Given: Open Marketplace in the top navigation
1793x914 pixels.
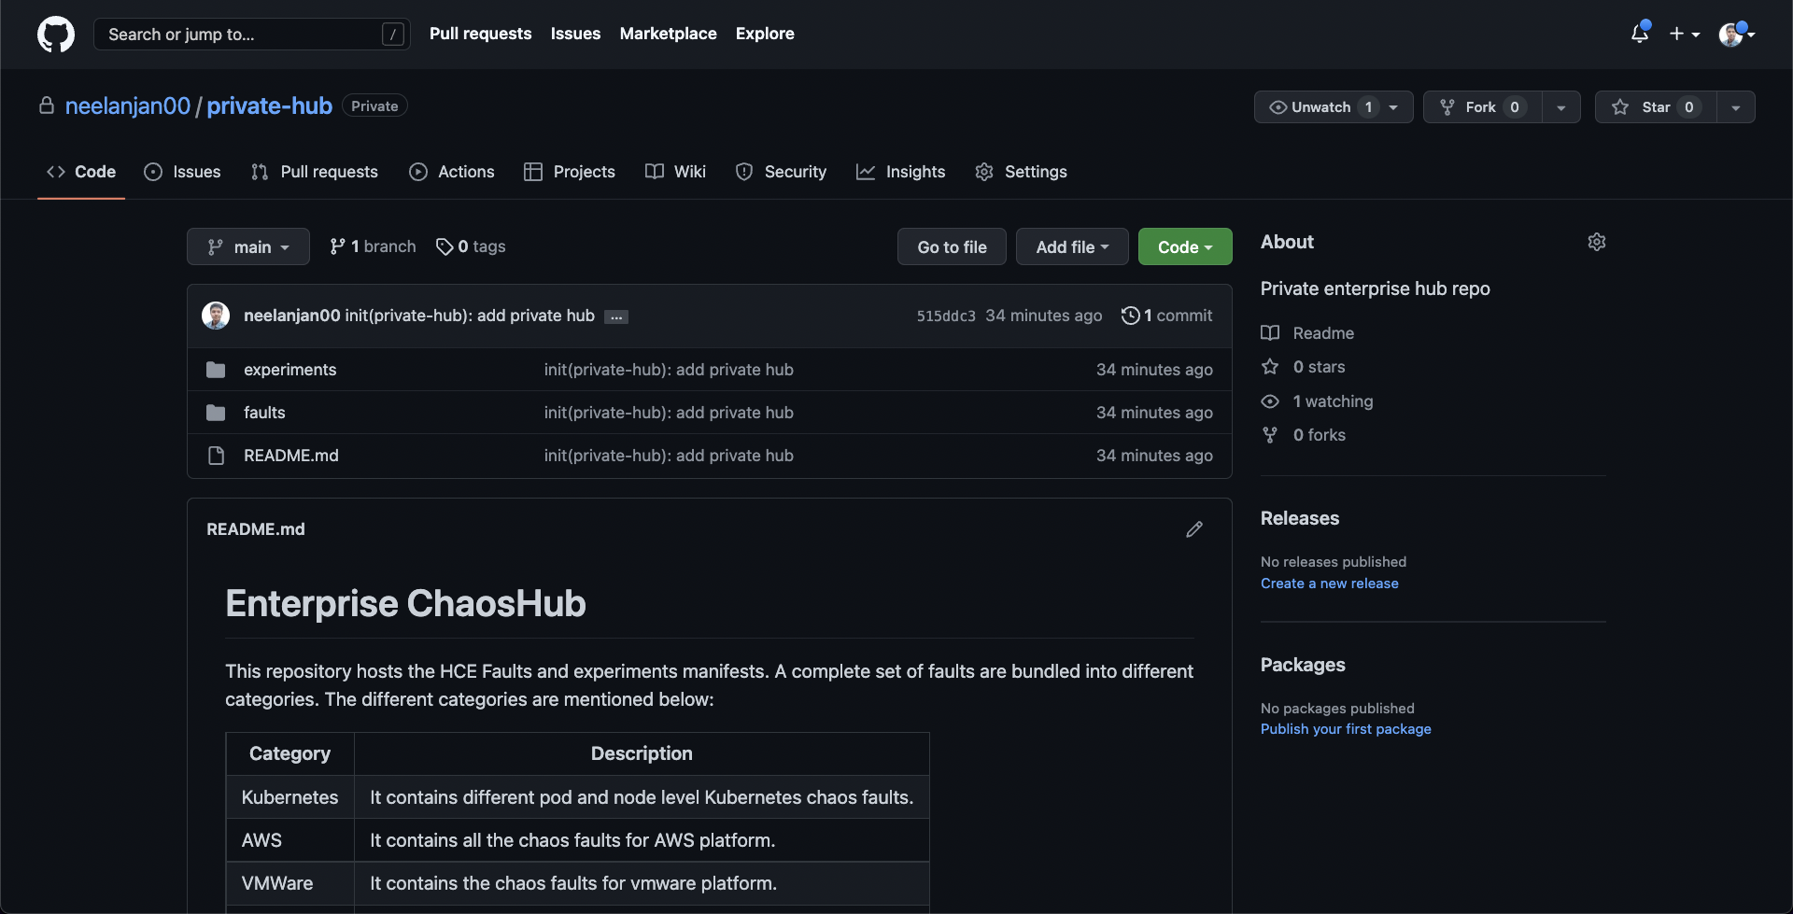Looking at the screenshot, I should point(669,34).
